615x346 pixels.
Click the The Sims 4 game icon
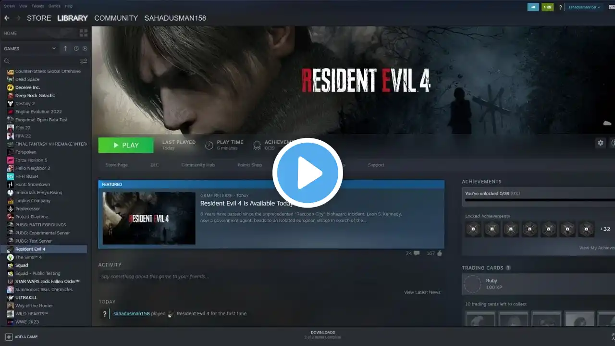(11, 257)
